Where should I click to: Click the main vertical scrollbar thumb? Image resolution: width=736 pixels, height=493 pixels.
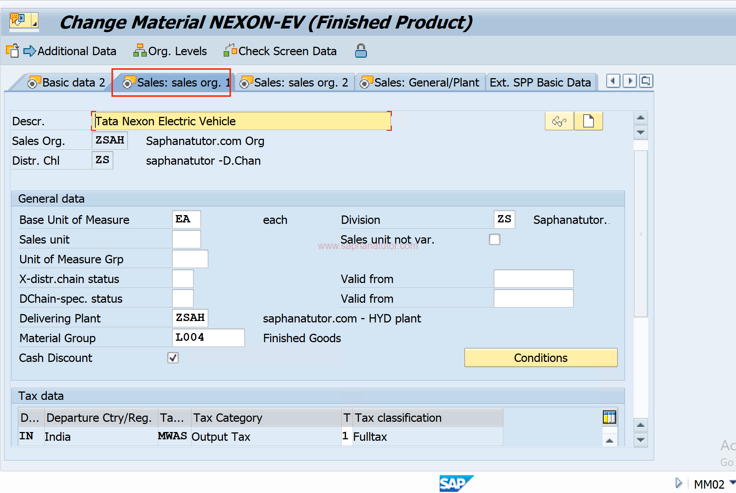click(x=641, y=234)
